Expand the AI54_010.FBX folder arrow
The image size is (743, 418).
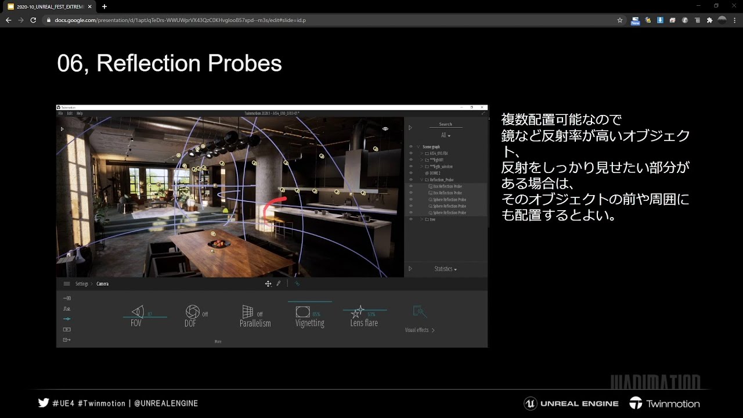pyautogui.click(x=422, y=153)
